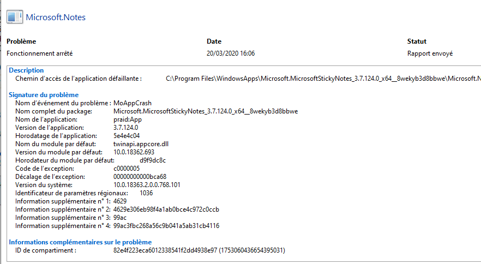Click the timestamp value 5e4e4c04
This screenshot has height=264, width=481.
coord(127,136)
